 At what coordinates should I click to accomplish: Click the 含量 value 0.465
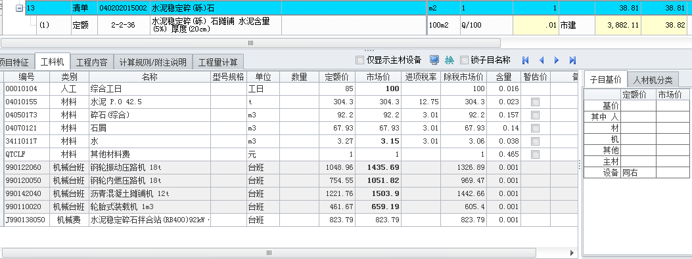[503, 154]
